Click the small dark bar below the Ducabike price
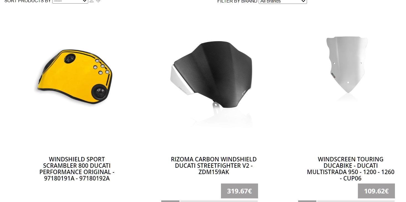406x202 pixels. [307, 201]
